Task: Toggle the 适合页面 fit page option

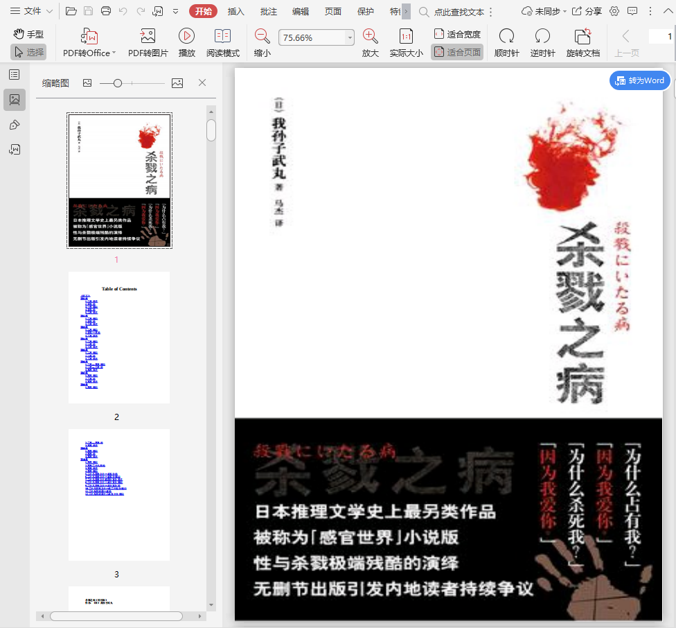Action: click(x=456, y=52)
